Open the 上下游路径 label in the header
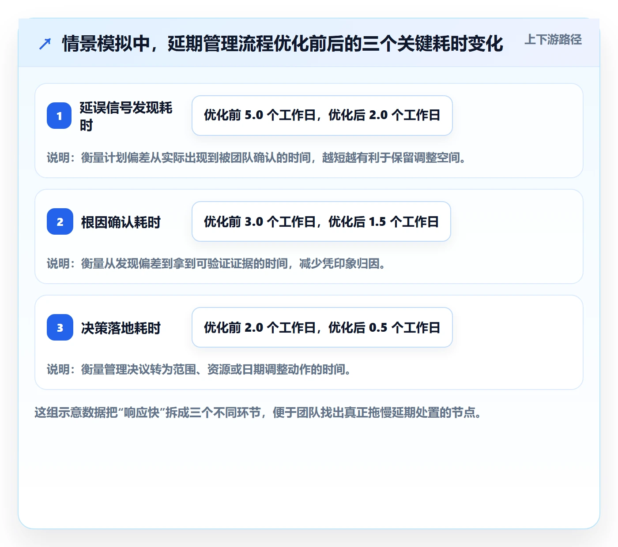The height and width of the screenshot is (547, 618). (x=553, y=40)
